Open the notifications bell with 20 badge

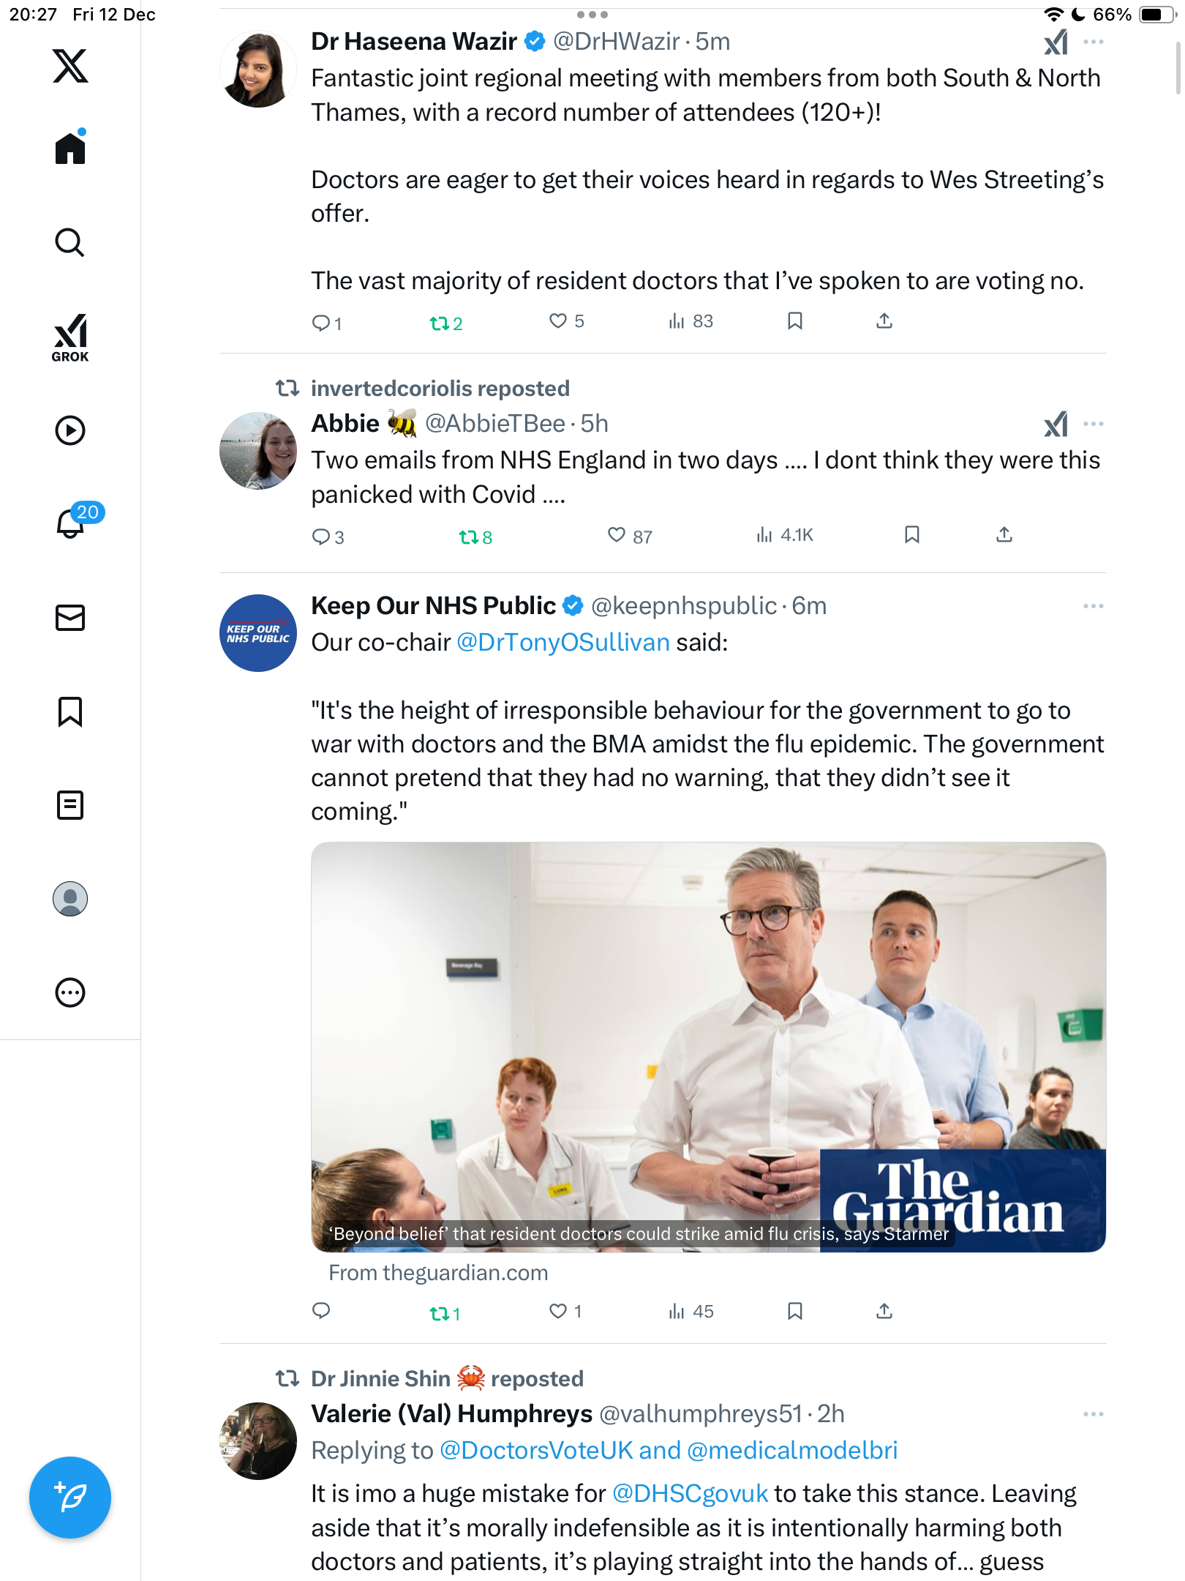click(x=72, y=523)
